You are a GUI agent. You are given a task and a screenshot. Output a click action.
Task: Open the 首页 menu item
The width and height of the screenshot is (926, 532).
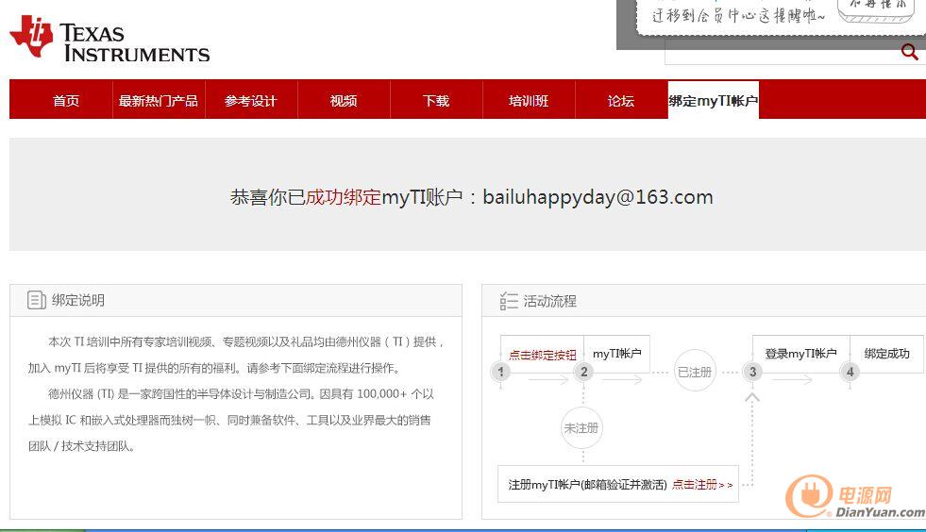coord(65,100)
